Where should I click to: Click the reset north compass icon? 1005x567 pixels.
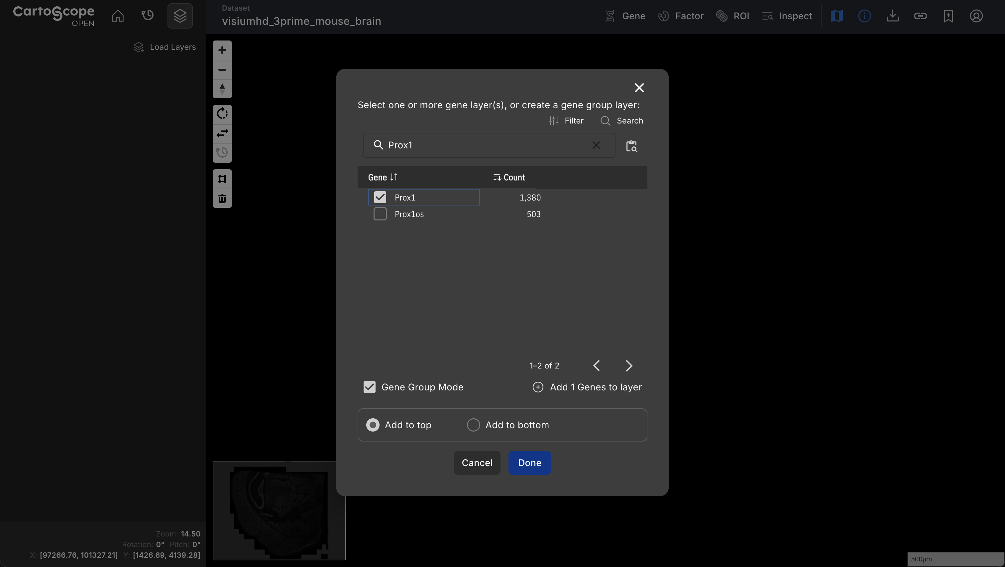point(222,89)
